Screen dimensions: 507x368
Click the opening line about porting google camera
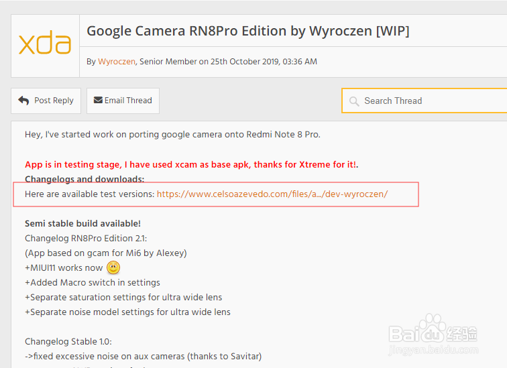172,135
